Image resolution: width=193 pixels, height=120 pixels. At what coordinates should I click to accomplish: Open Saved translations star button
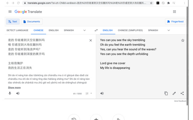(x=96, y=117)
